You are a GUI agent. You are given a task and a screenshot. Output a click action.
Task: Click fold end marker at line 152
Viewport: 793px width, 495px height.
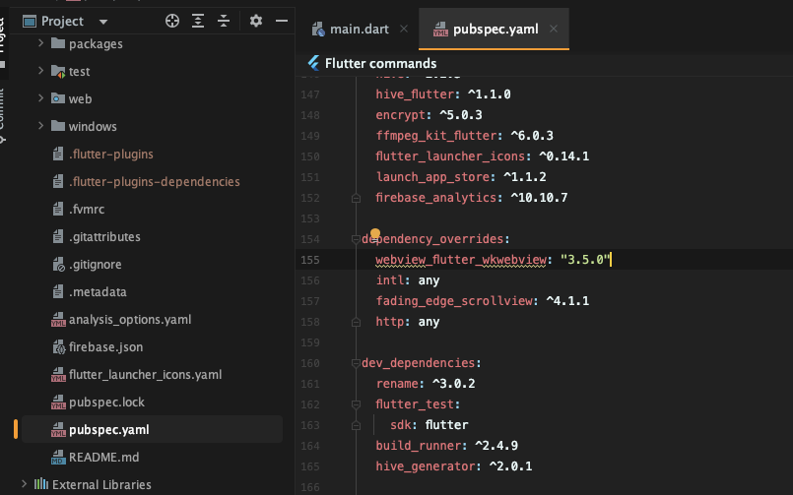tap(356, 198)
